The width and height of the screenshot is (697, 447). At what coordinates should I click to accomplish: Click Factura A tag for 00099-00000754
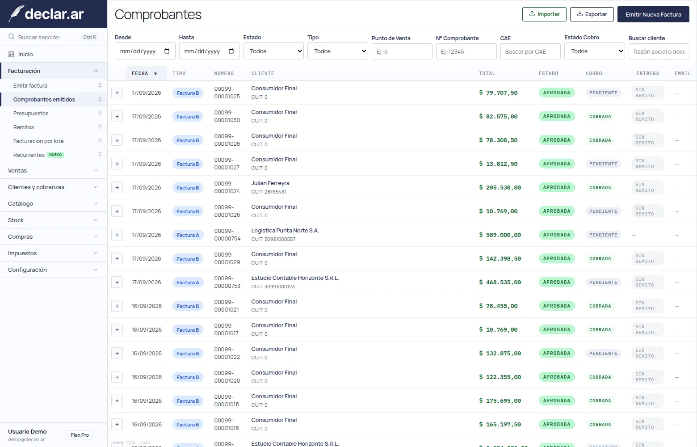coord(188,235)
